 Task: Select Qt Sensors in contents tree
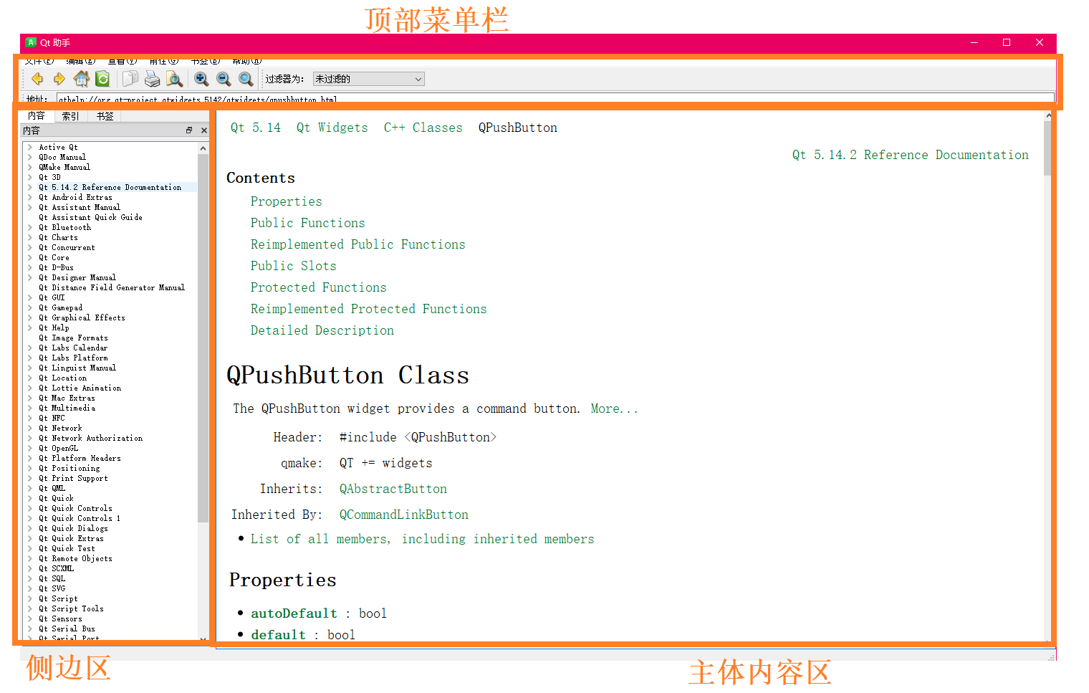pyautogui.click(x=60, y=618)
